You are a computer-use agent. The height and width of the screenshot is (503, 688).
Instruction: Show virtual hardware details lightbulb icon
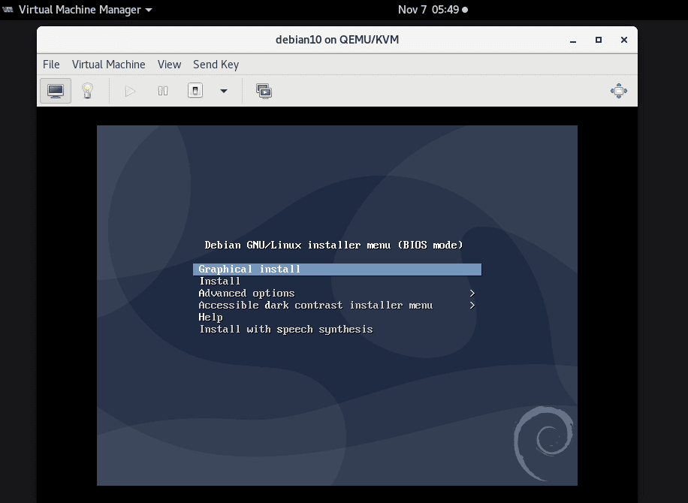87,91
